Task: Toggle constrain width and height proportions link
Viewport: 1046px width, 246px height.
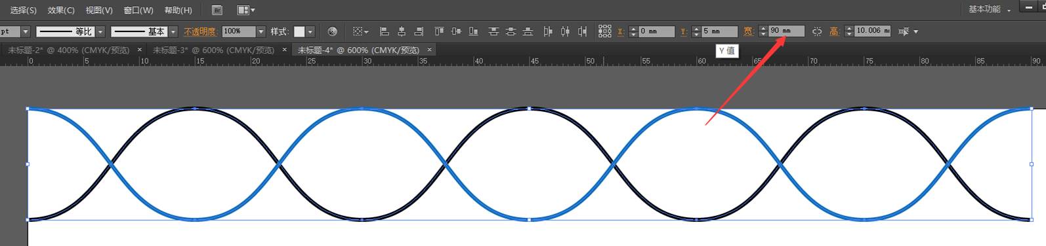Action: [x=817, y=31]
